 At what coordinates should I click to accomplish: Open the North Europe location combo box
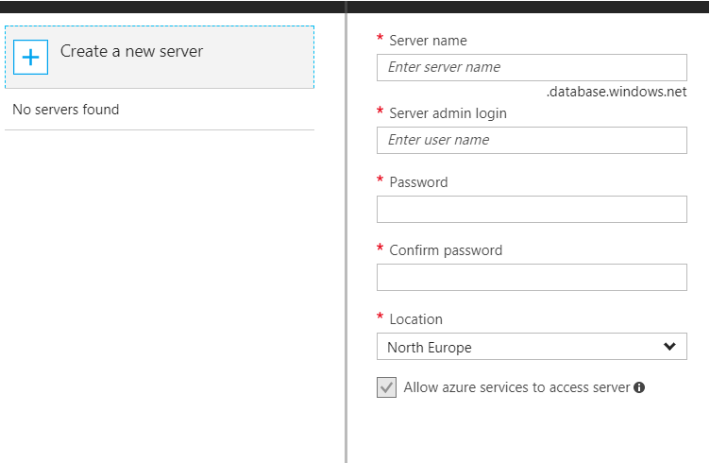coord(532,347)
